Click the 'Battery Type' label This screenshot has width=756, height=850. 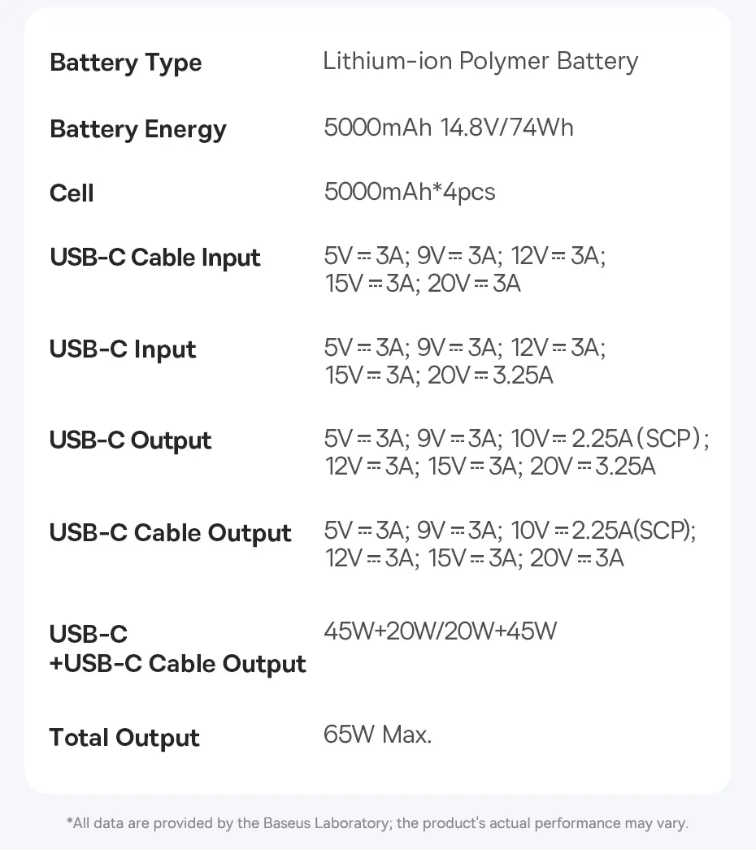pos(125,63)
